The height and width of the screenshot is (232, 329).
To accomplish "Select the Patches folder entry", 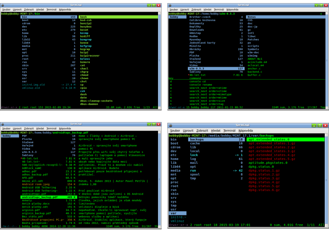I will tap(253, 40).
